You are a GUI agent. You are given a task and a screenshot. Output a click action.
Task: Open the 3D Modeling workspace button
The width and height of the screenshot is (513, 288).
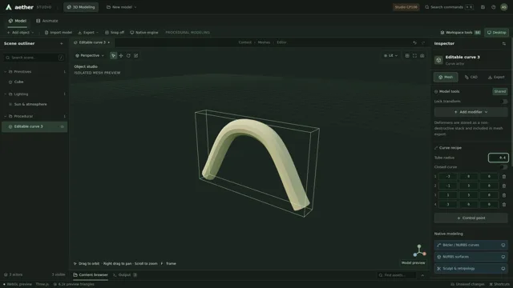click(81, 7)
